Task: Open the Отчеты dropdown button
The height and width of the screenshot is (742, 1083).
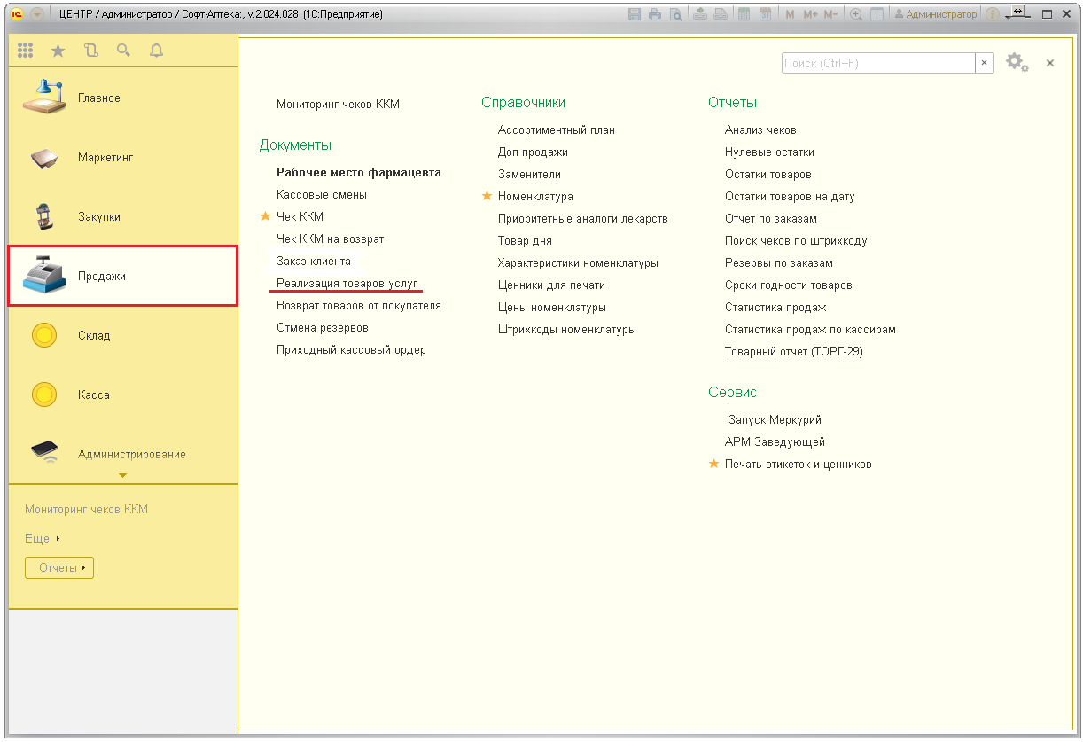Action: tap(59, 567)
